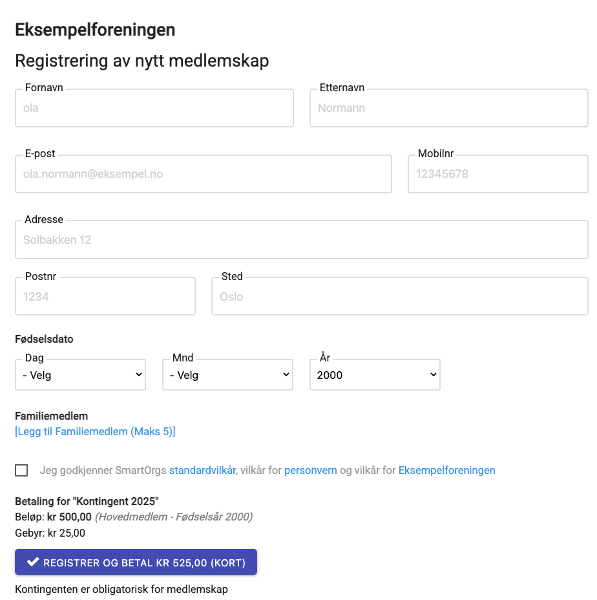Open the standardvilkår link
The image size is (597, 600).
point(202,470)
